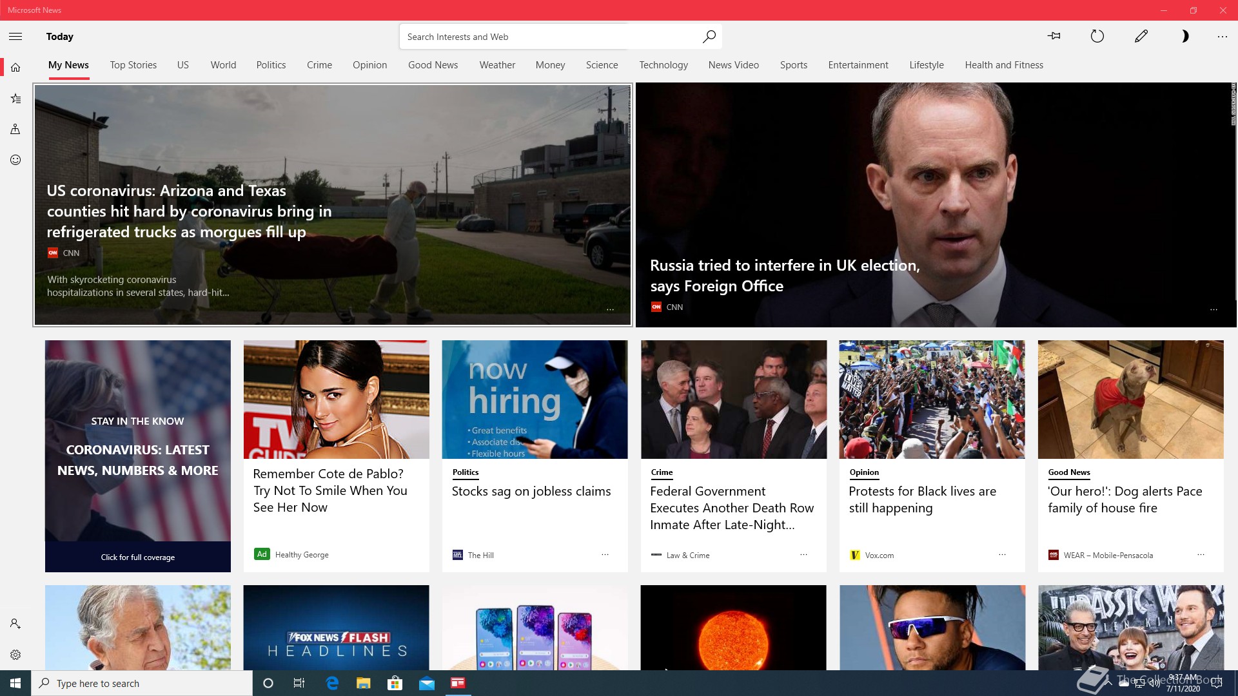
Task: Open the now hiring thumbnail image
Action: pos(535,400)
